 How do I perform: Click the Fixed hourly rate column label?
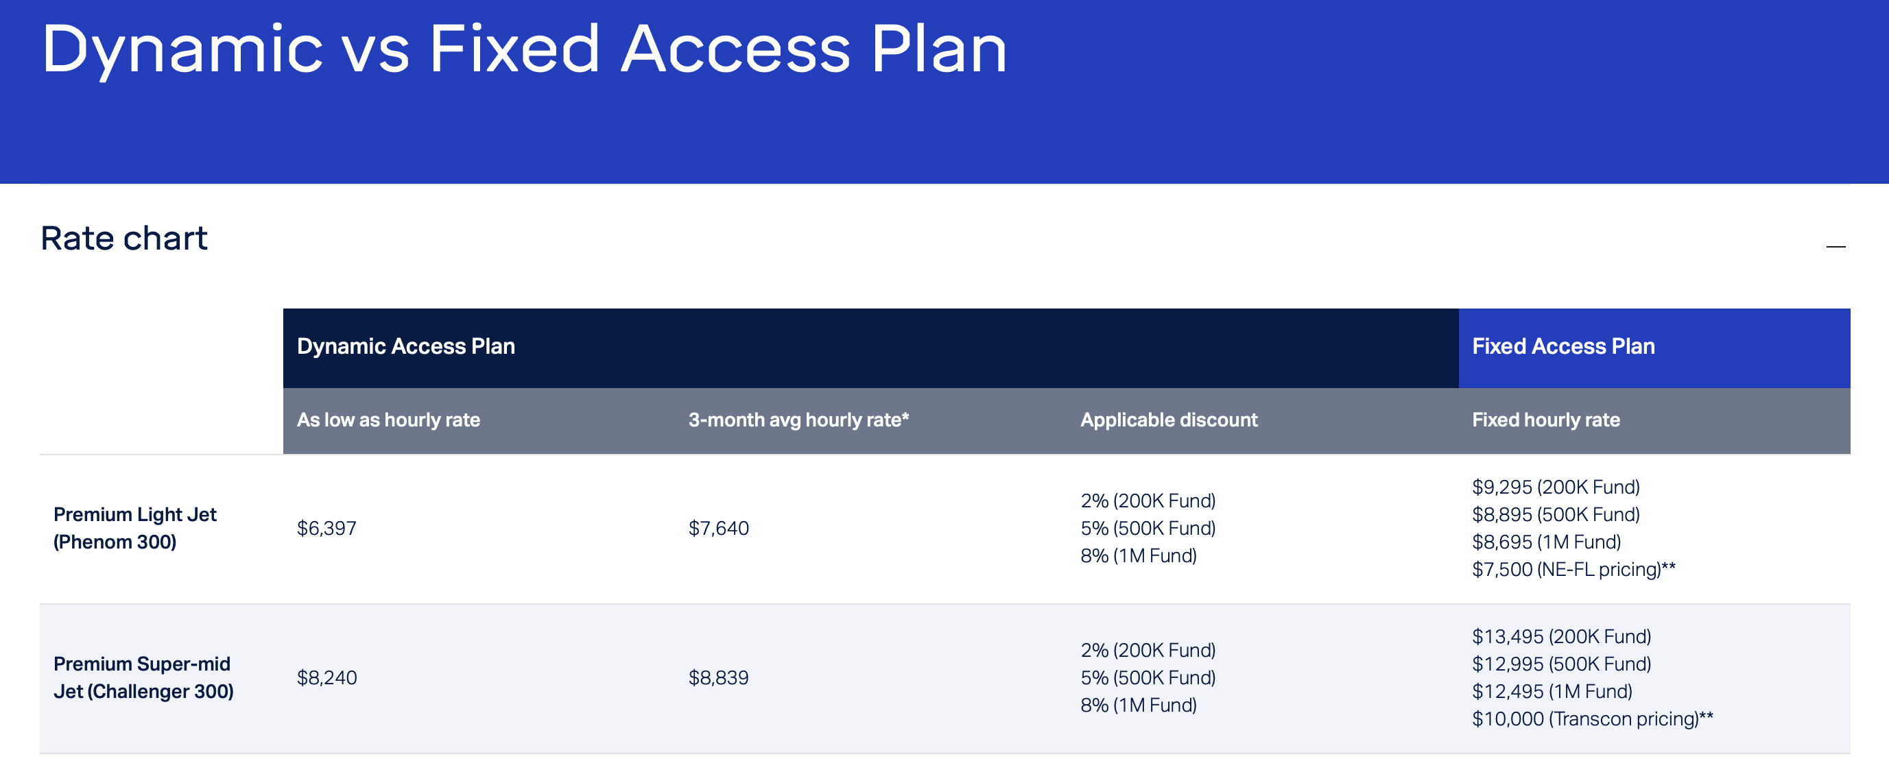click(1547, 420)
